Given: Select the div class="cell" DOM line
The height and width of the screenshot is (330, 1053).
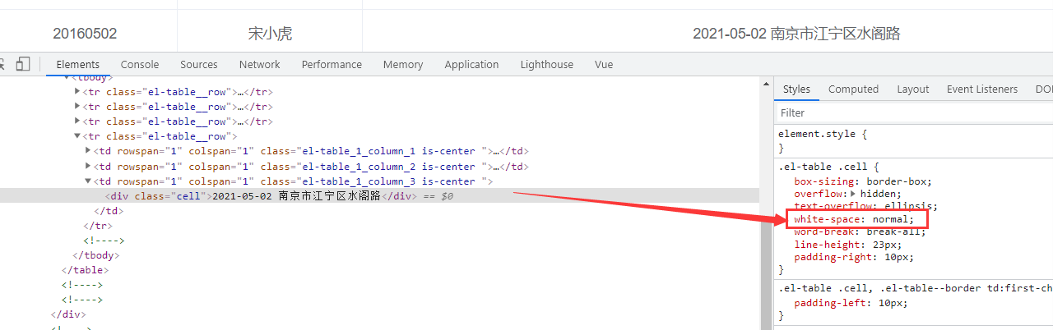Looking at the screenshot, I should [x=379, y=196].
